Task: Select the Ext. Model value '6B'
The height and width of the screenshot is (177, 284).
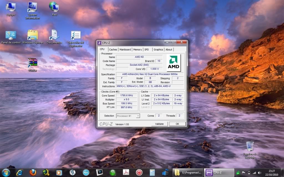Action: tap(150, 82)
